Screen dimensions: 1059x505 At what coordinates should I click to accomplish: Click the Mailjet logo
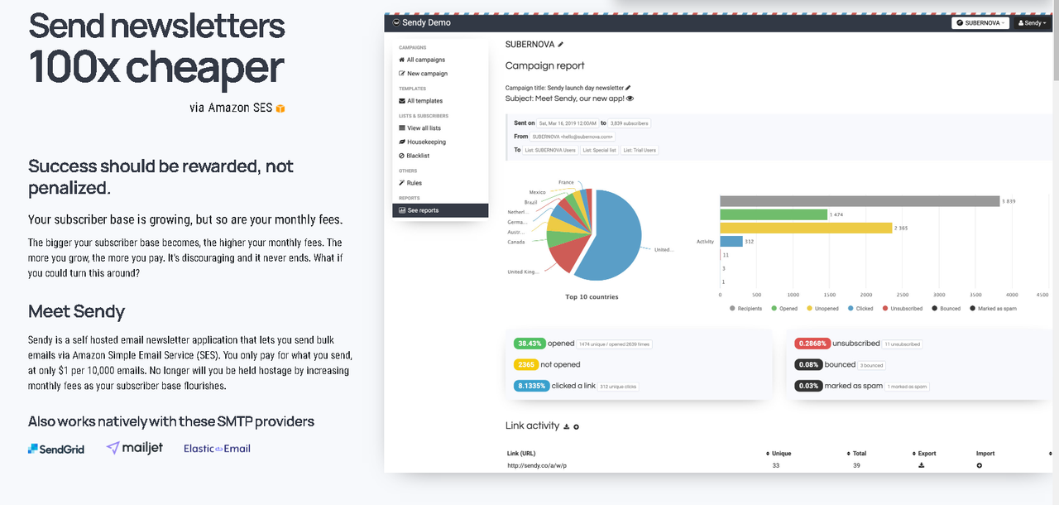(x=135, y=448)
